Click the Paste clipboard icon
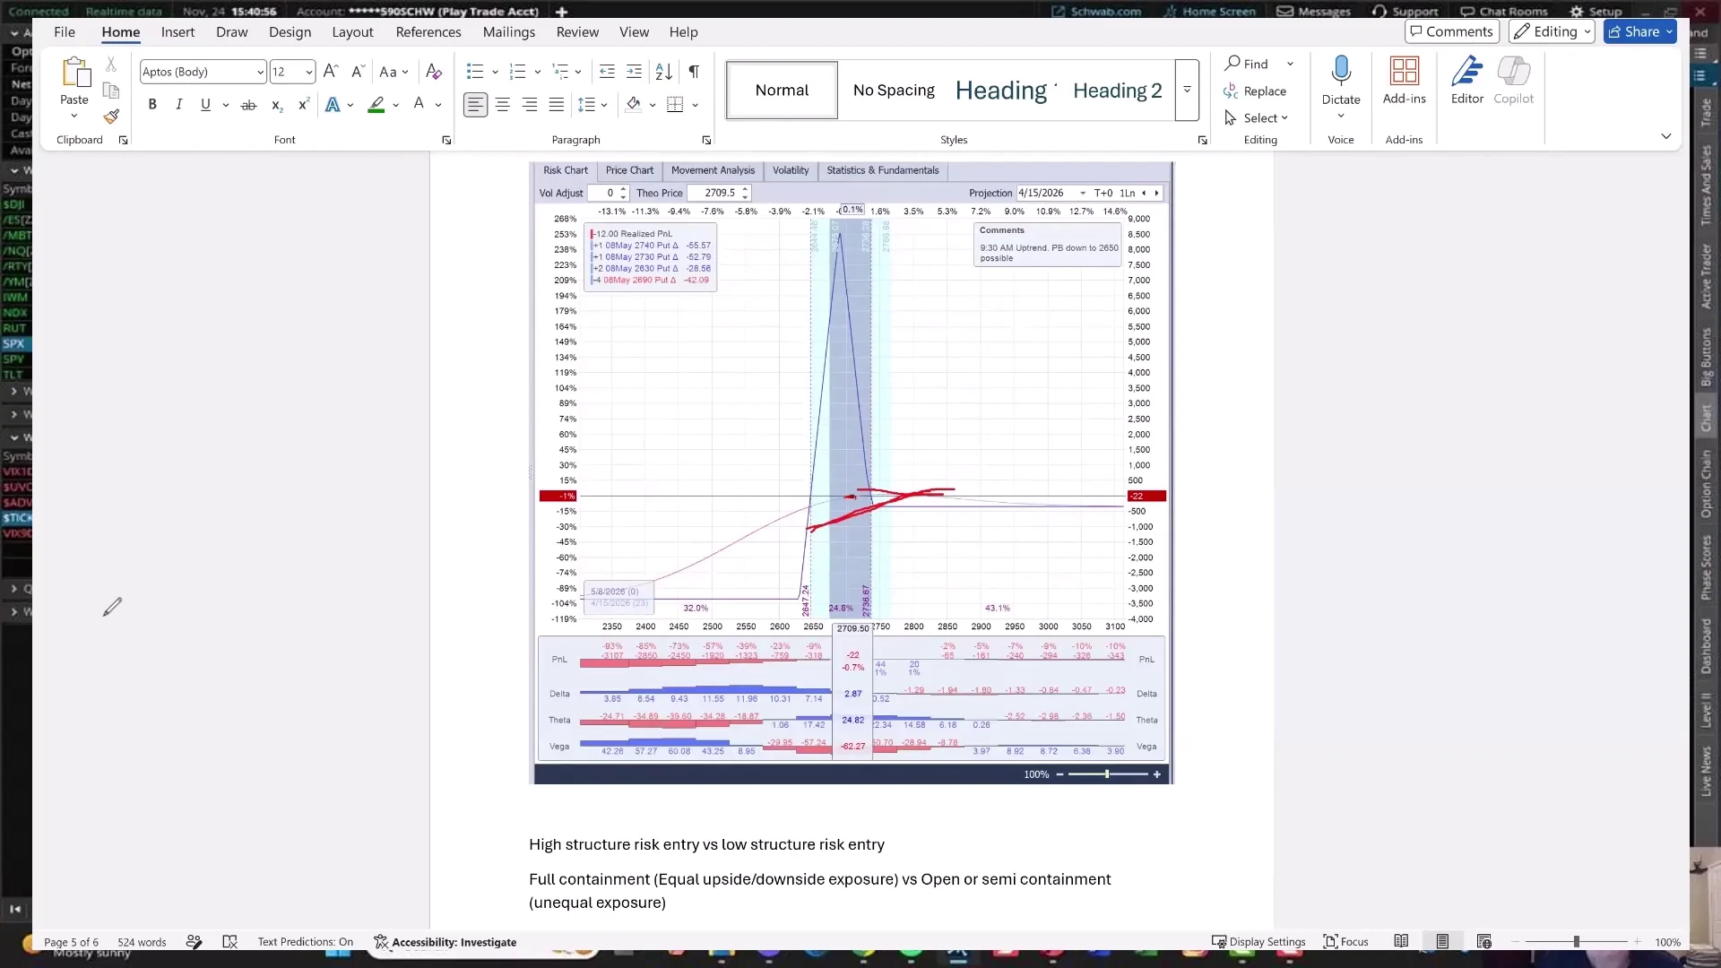Image resolution: width=1721 pixels, height=968 pixels. pyautogui.click(x=75, y=72)
